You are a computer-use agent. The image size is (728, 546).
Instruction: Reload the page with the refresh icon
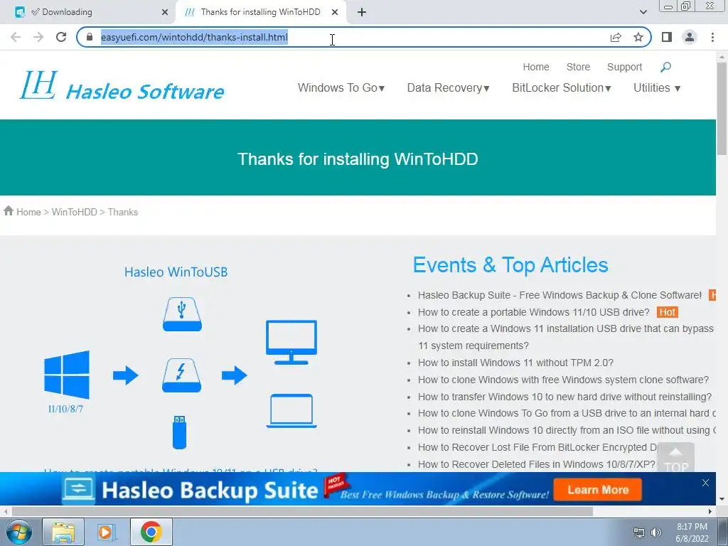[61, 37]
